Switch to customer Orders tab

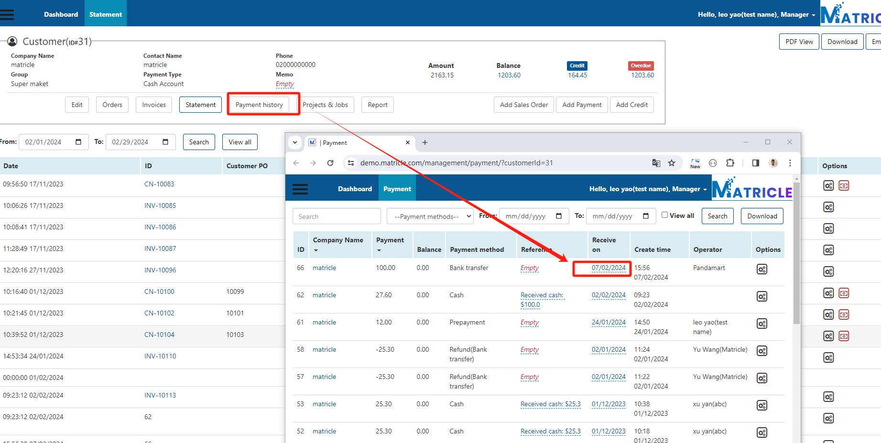click(112, 105)
